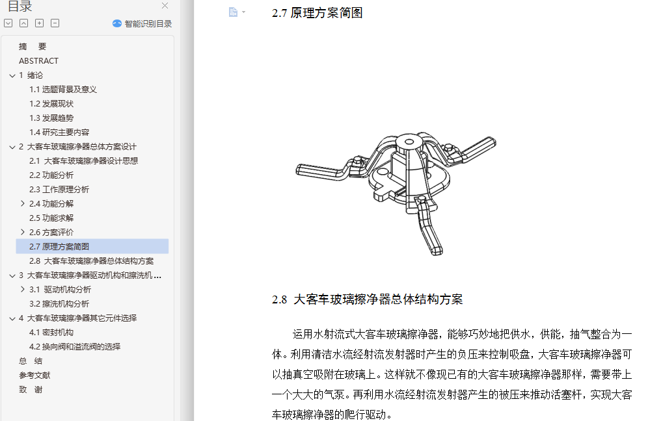This screenshot has height=421, width=648.
Task: Collapse chapter 3 in outline tree
Action: 12,275
